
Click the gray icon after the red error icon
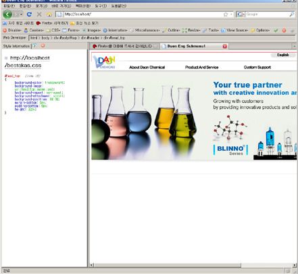coord(292,30)
